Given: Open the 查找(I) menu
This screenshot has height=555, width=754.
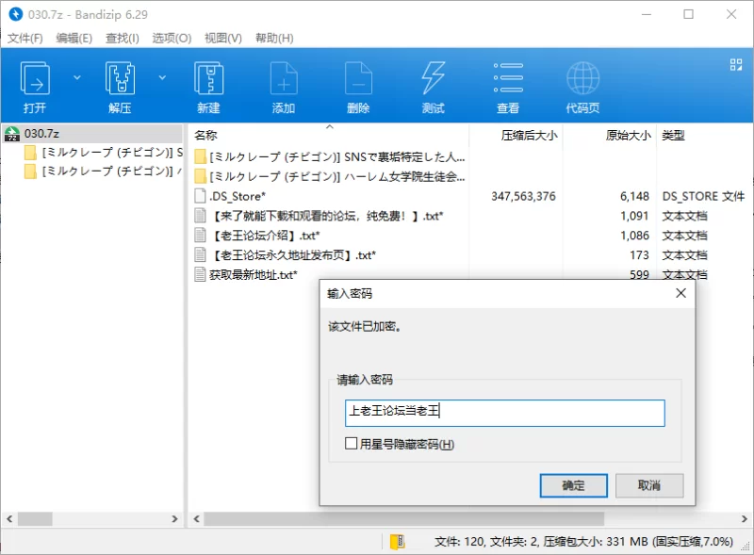Looking at the screenshot, I should pyautogui.click(x=123, y=38).
